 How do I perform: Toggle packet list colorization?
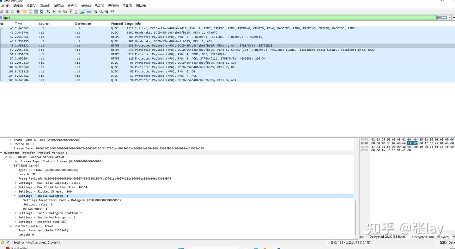[x=89, y=12]
